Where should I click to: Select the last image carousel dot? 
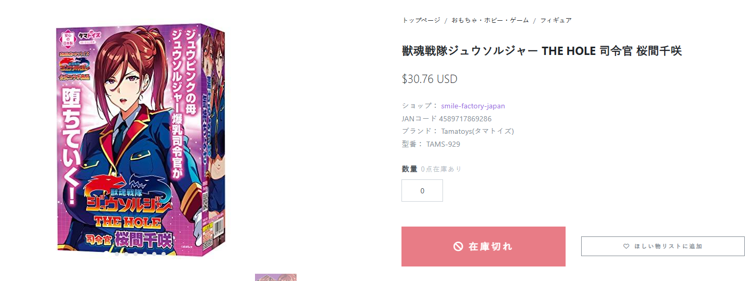(x=164, y=254)
